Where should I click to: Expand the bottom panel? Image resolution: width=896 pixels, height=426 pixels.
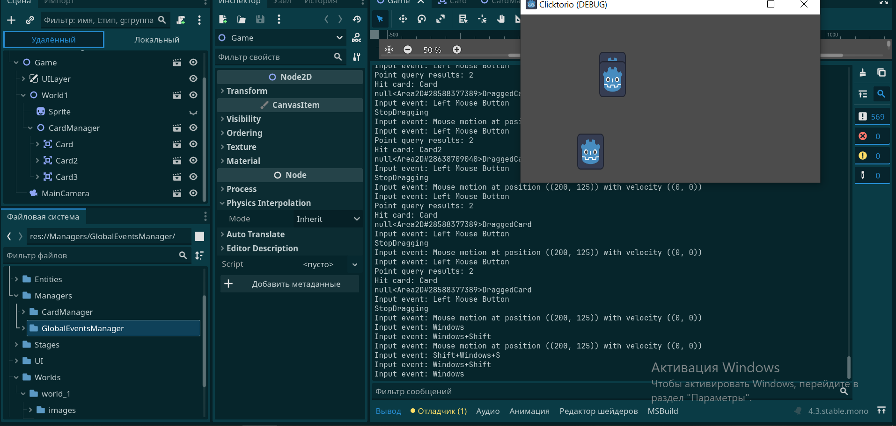click(x=881, y=411)
